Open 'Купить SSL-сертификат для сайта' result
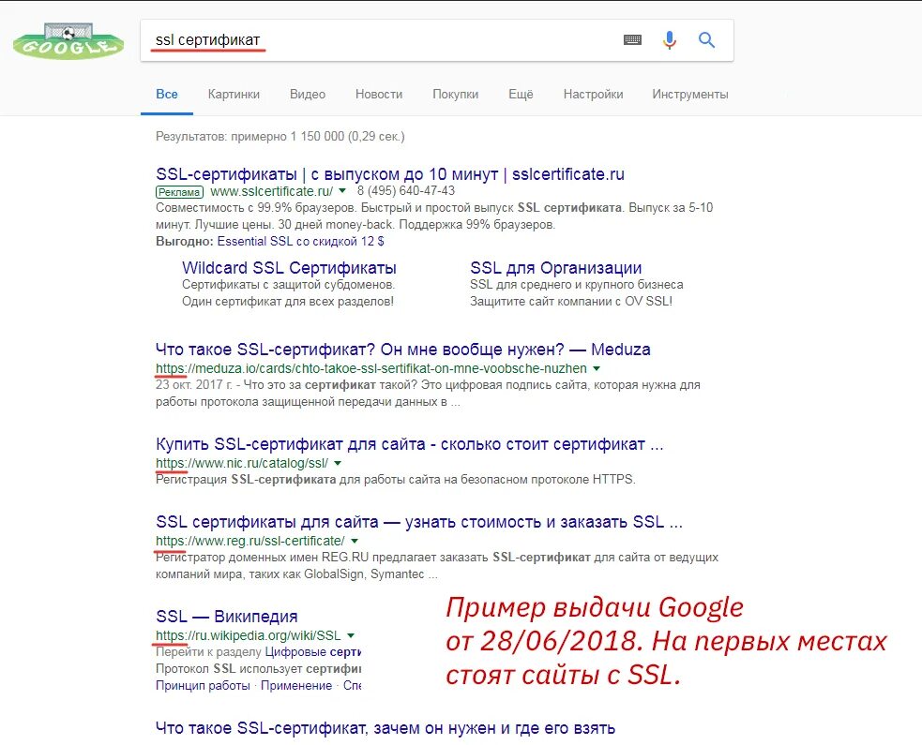This screenshot has height=745, width=922. click(409, 444)
